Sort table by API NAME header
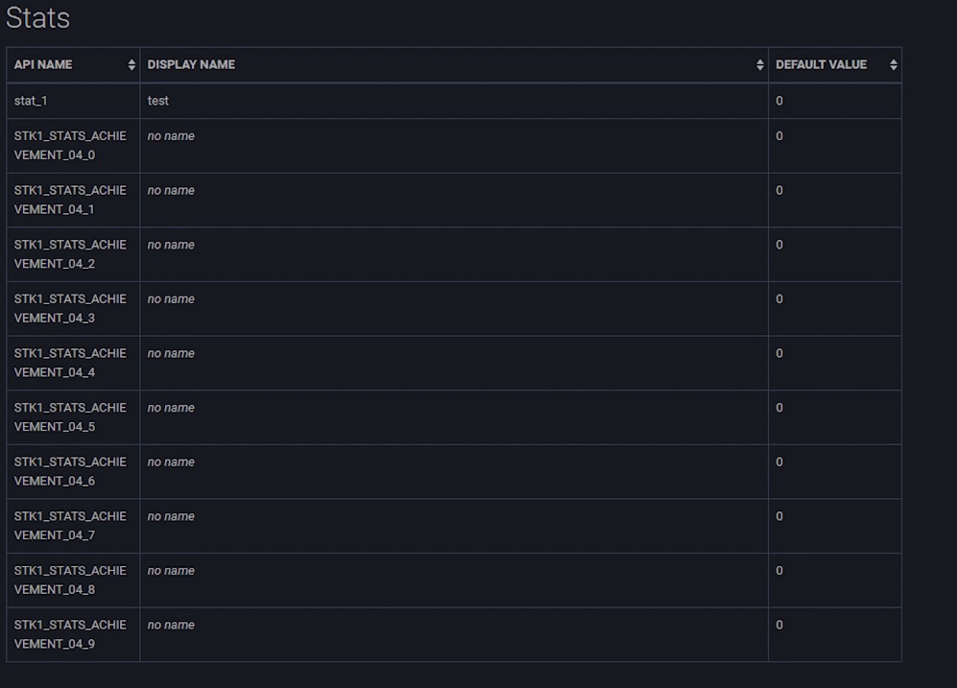The width and height of the screenshot is (957, 688). point(43,65)
